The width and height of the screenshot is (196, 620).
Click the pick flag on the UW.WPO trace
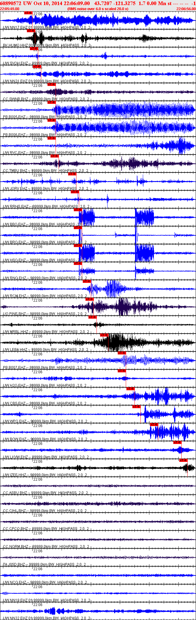[x=137, y=407]
